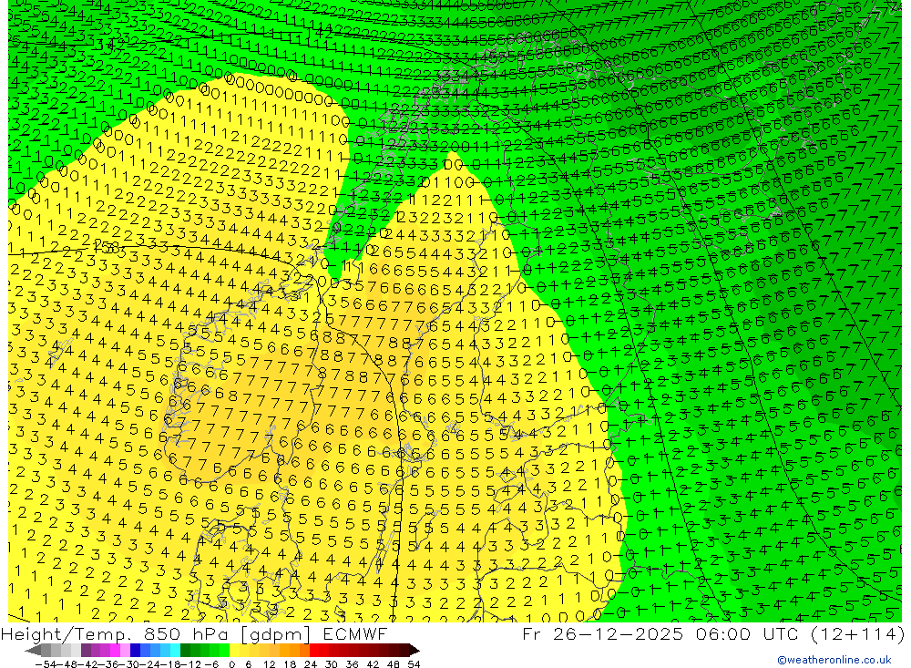
Task: Click the legend value -24
Action: tap(150, 664)
